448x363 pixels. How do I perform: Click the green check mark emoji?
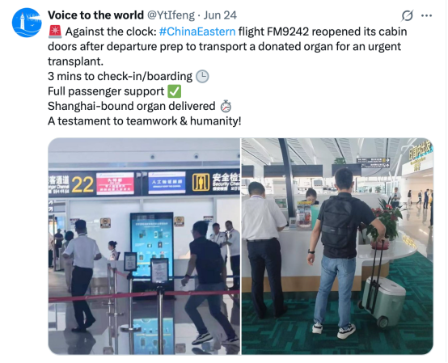coord(175,91)
